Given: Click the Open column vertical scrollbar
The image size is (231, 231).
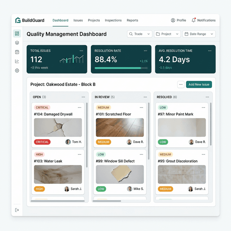Looking at the screenshot, I should pos(87,135).
